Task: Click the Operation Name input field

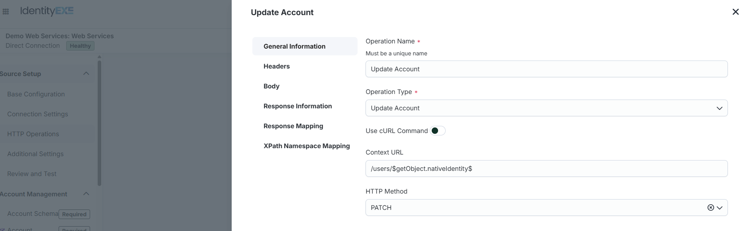Action: [547, 69]
